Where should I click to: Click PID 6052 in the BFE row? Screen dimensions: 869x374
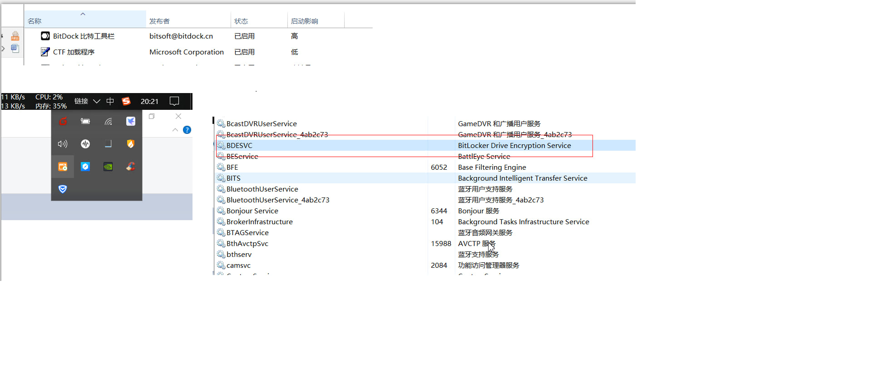[439, 167]
